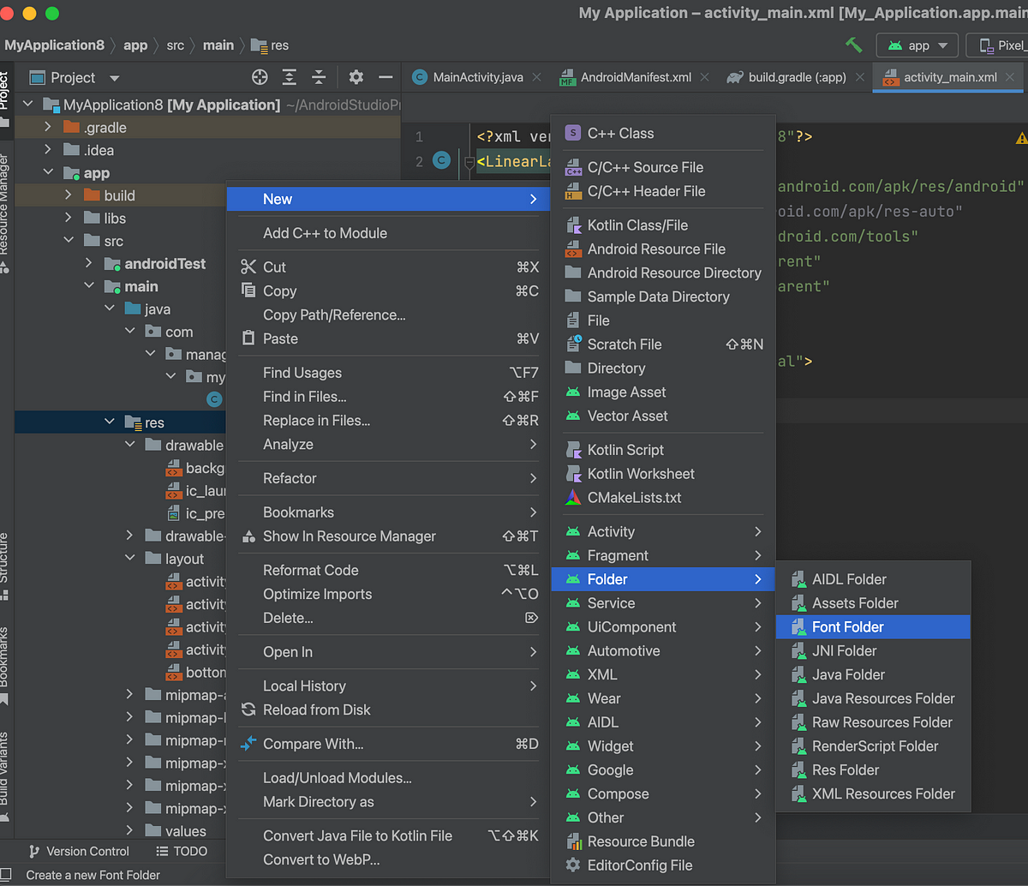Click the main breadcrumb in navigation bar
This screenshot has height=886, width=1028.
(218, 45)
